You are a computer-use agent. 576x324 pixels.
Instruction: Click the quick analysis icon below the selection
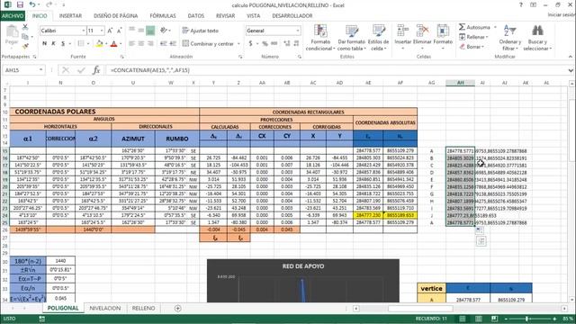point(481,241)
